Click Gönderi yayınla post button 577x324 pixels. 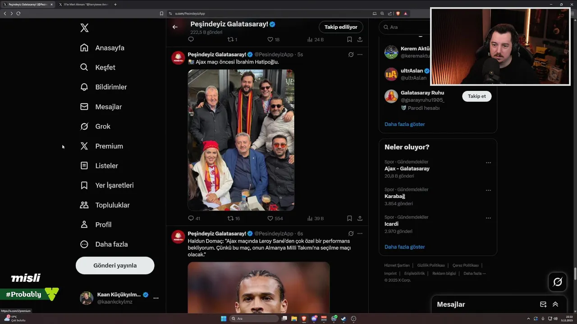(x=115, y=265)
